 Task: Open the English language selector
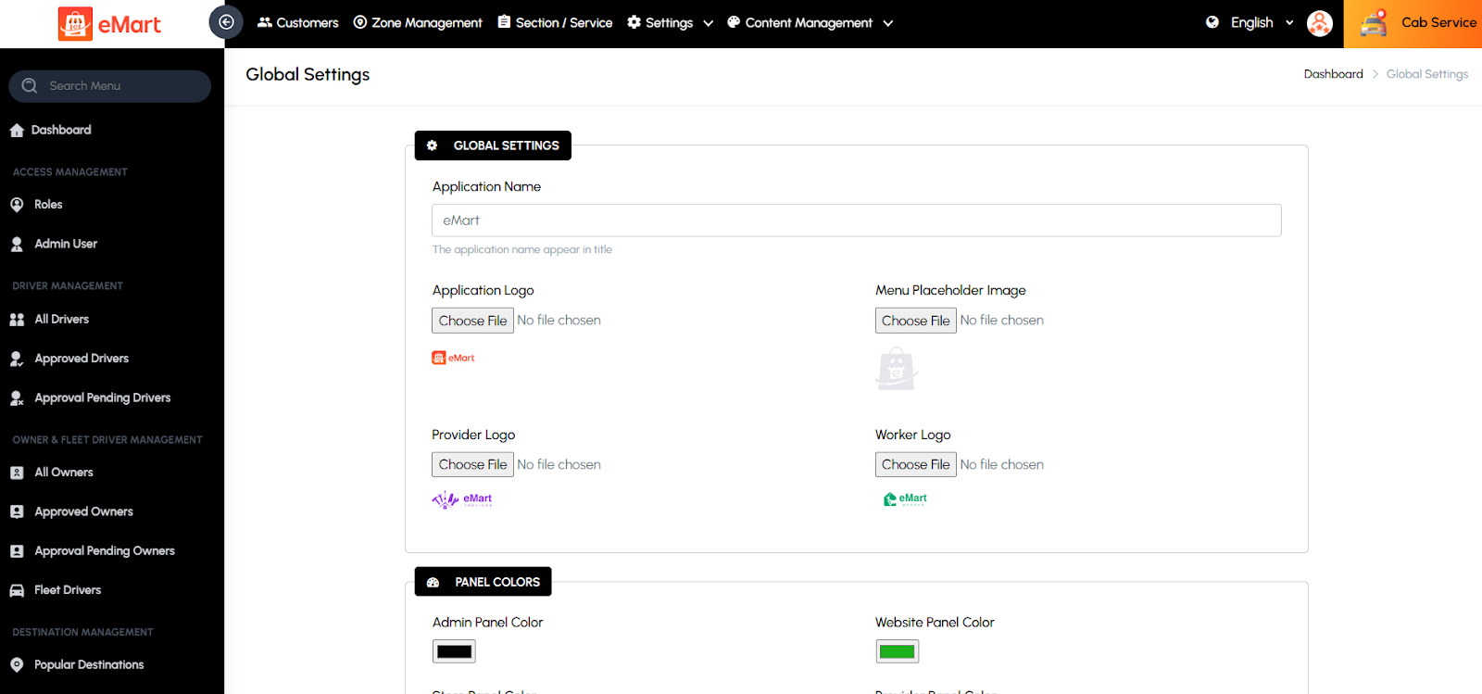pos(1250,23)
